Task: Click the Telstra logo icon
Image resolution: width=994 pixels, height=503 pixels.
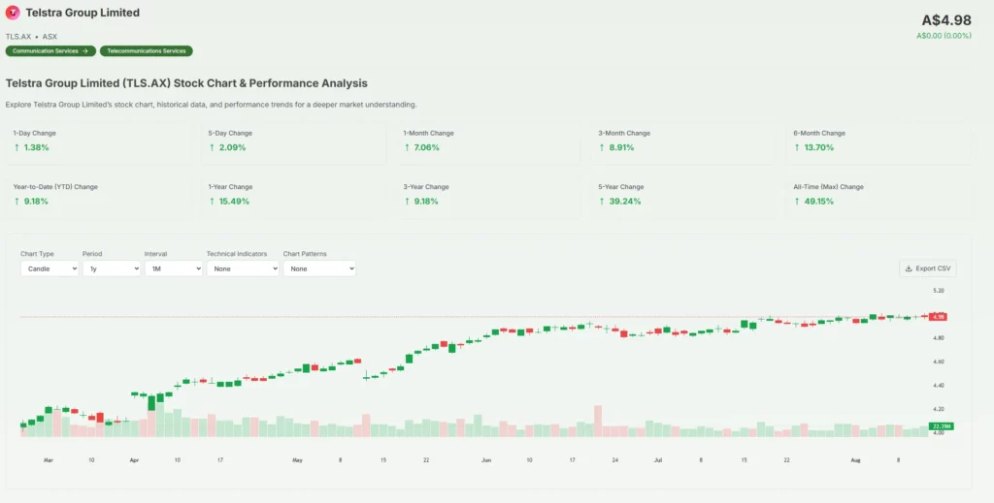Action: pos(13,13)
